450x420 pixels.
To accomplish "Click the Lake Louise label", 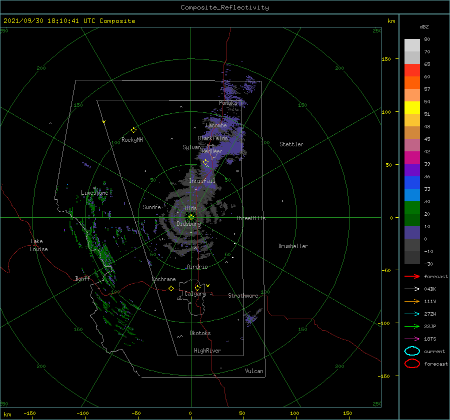I will coord(38,245).
